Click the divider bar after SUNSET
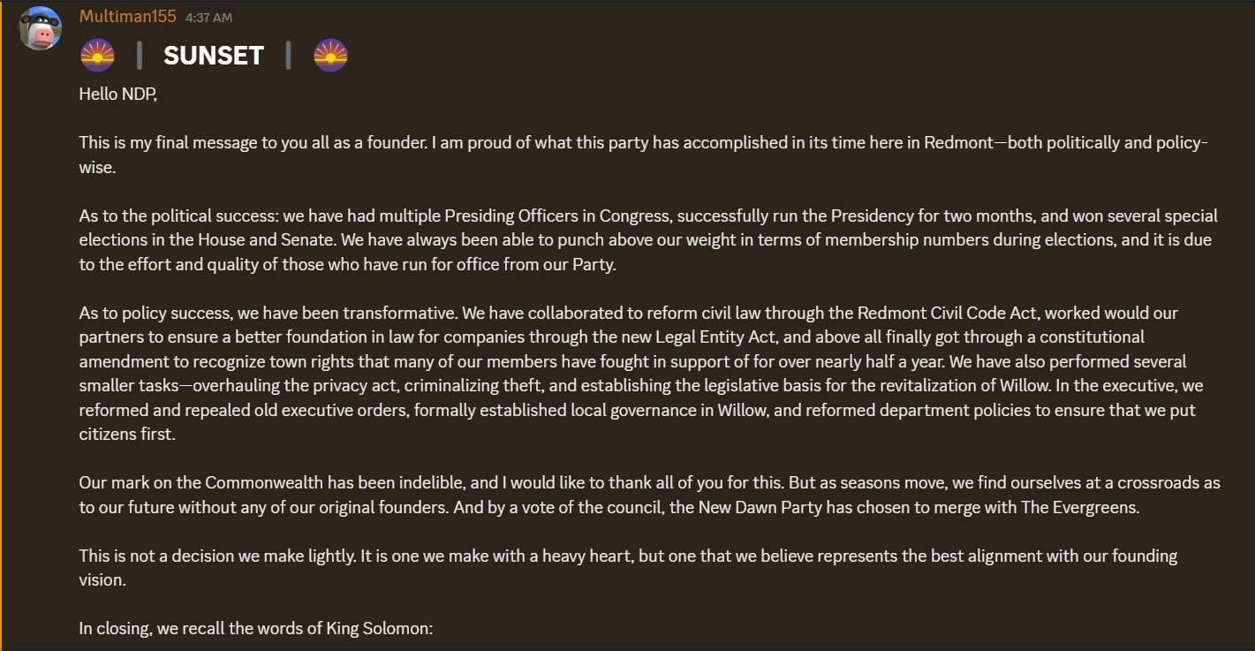The height and width of the screenshot is (651, 1255). [x=288, y=56]
